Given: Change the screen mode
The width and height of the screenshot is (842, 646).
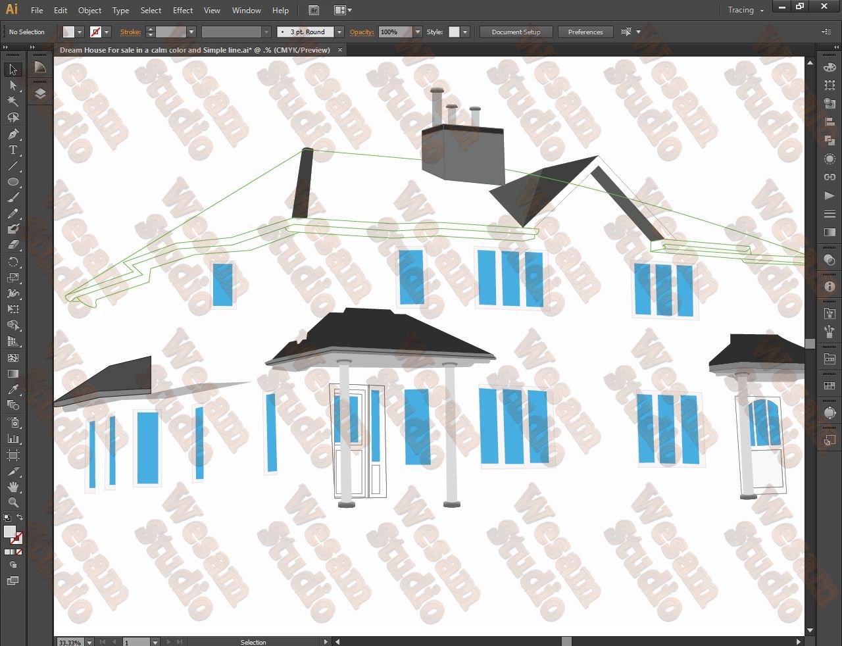Looking at the screenshot, I should coord(13,581).
